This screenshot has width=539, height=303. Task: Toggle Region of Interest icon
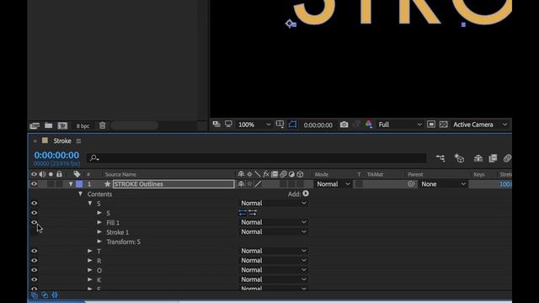[431, 125]
